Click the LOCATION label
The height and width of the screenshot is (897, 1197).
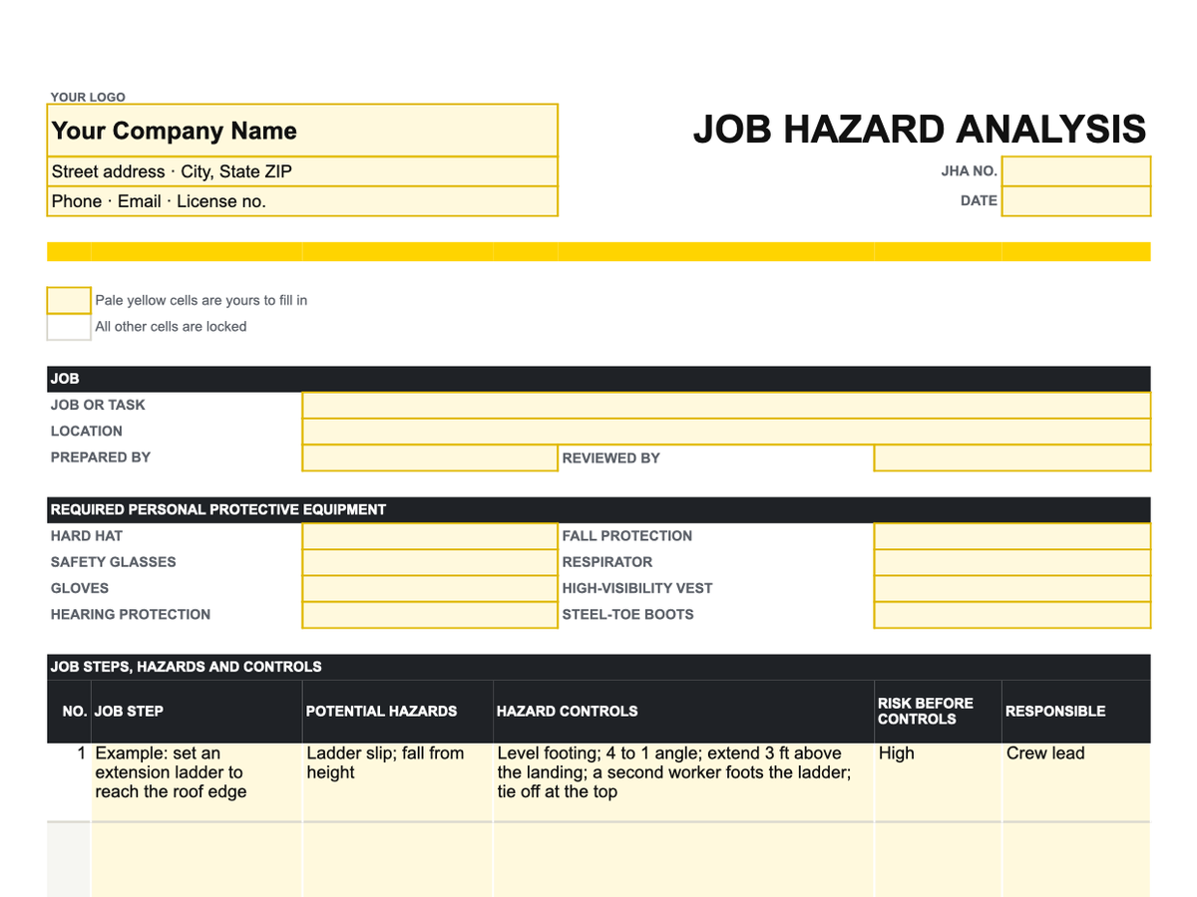click(x=87, y=432)
